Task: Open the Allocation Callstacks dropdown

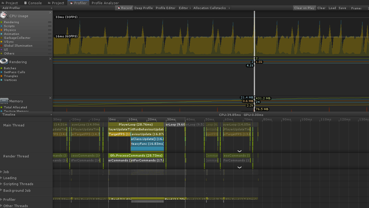Action: pyautogui.click(x=211, y=8)
